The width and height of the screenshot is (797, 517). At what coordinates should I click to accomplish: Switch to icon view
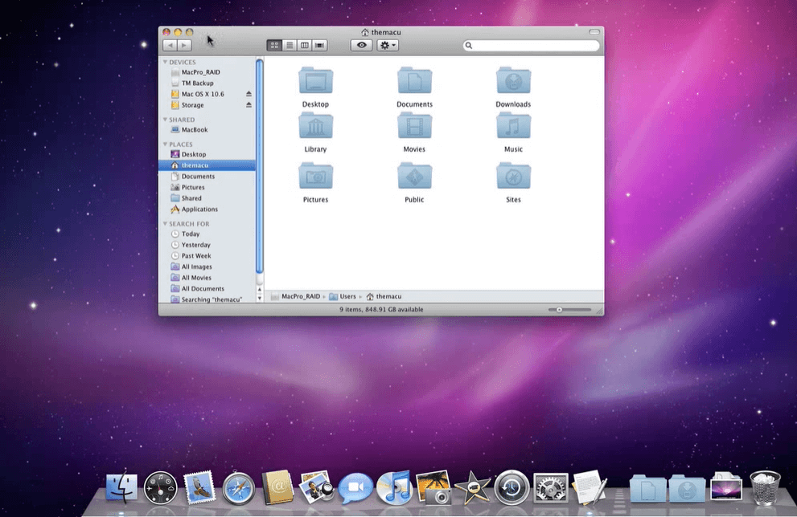274,46
